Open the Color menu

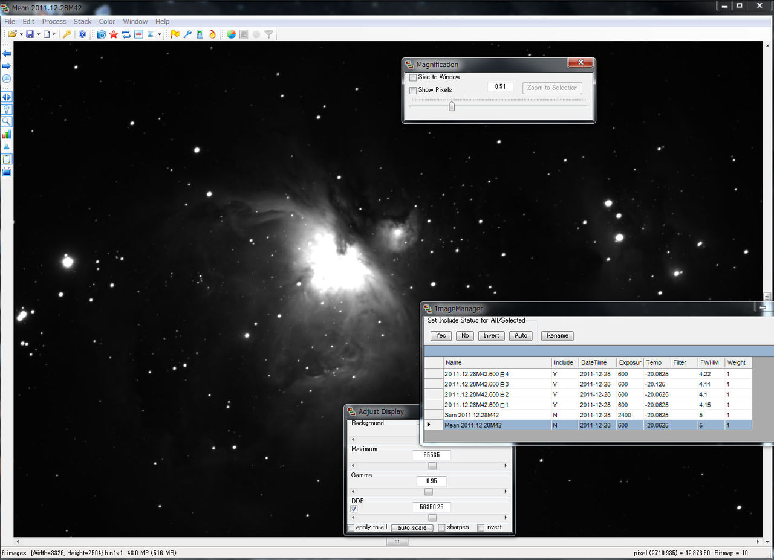(107, 21)
